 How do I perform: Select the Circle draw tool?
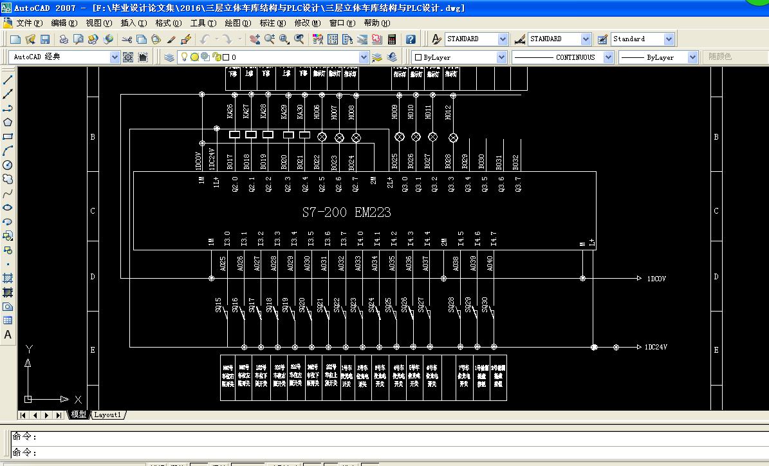coord(8,165)
